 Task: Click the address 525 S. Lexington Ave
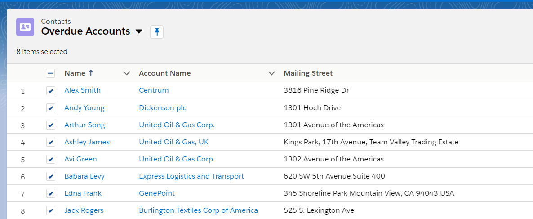pyautogui.click(x=319, y=210)
